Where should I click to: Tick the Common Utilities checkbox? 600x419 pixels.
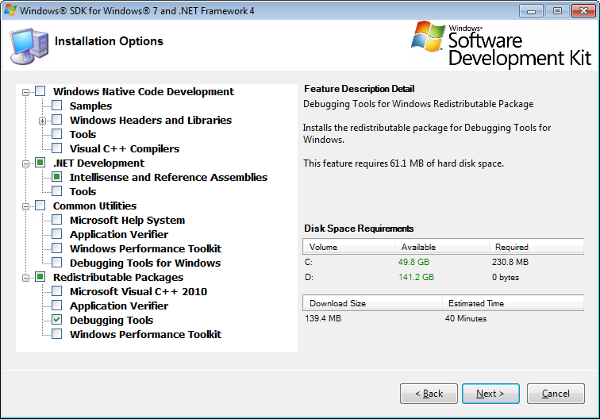[x=40, y=206]
